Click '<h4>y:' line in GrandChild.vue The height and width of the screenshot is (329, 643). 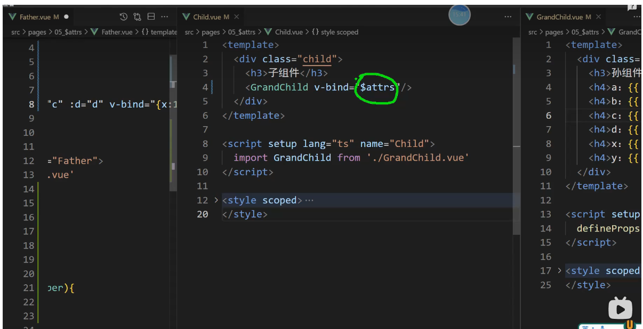(614, 158)
